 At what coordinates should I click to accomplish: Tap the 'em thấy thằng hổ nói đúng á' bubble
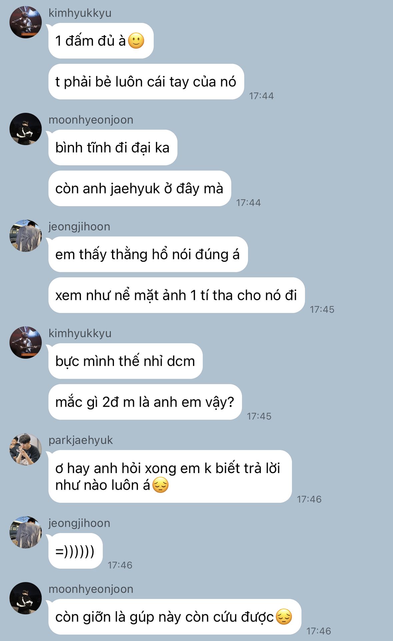tap(148, 254)
